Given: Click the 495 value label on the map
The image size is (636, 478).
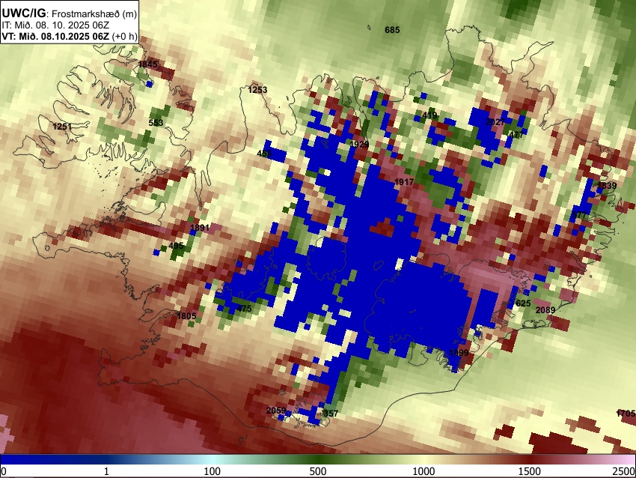Looking at the screenshot, I should (x=176, y=245).
